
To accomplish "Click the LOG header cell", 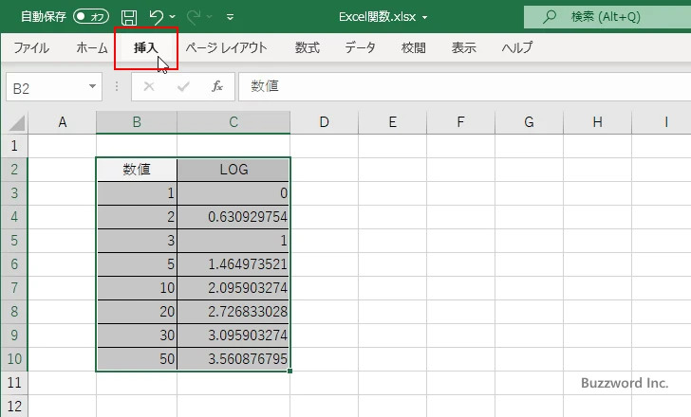I will (233, 170).
